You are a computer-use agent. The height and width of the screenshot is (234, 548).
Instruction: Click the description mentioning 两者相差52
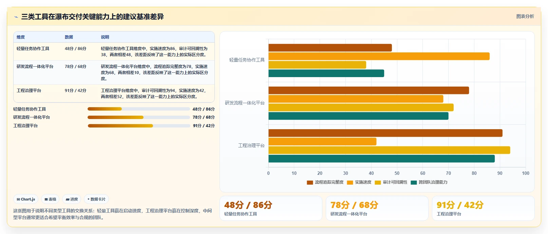pyautogui.click(x=153, y=94)
